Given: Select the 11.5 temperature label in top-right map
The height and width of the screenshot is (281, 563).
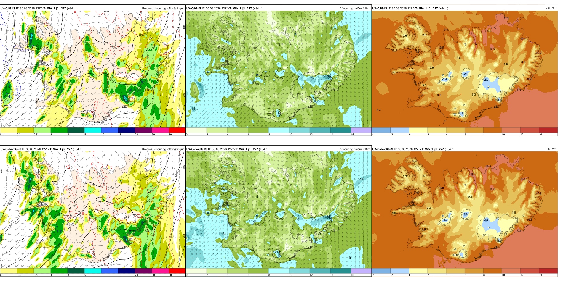Looking at the screenshot, I should click(x=506, y=18).
